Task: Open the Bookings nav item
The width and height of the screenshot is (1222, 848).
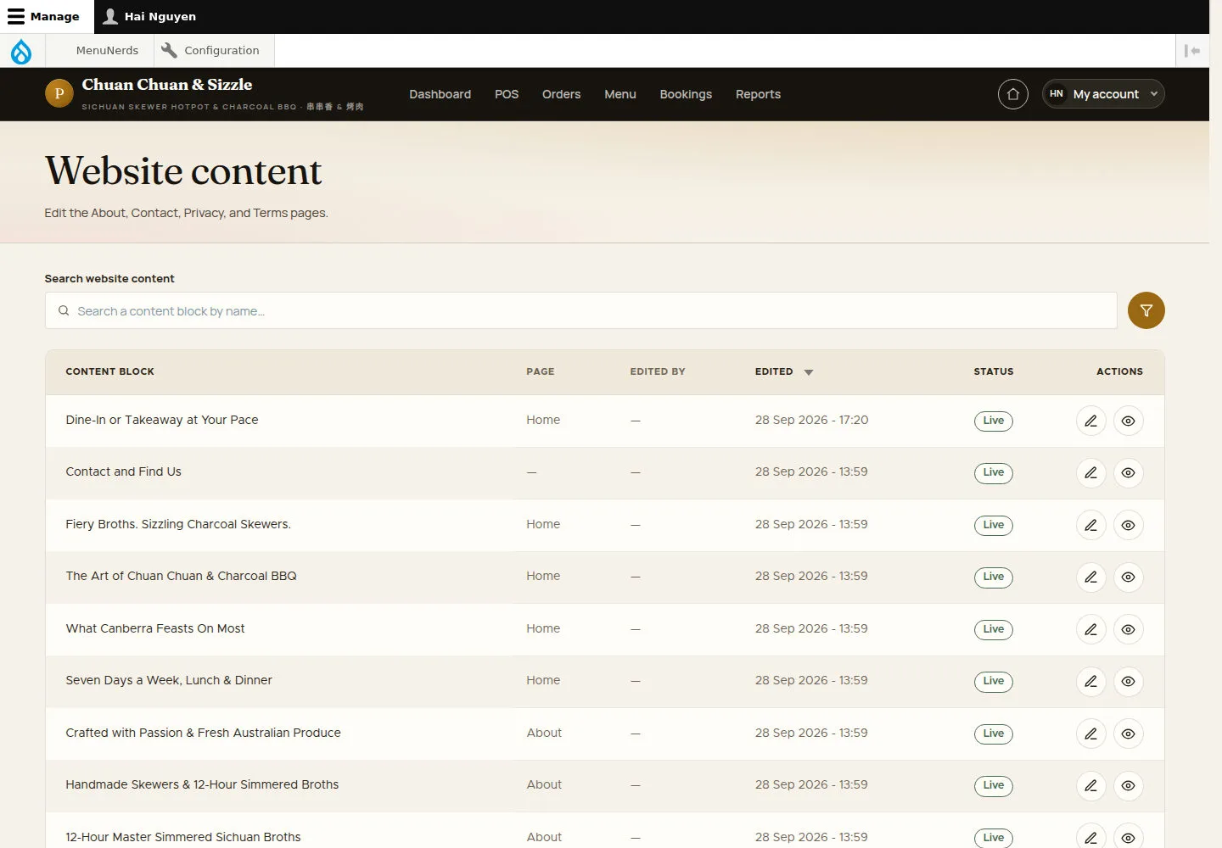Action: 686,94
